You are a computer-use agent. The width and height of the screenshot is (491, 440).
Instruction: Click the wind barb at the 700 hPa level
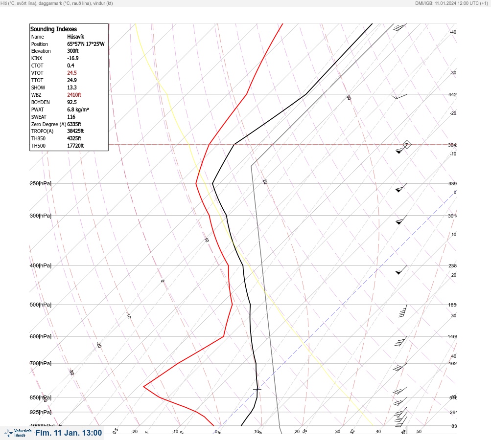(x=400, y=367)
